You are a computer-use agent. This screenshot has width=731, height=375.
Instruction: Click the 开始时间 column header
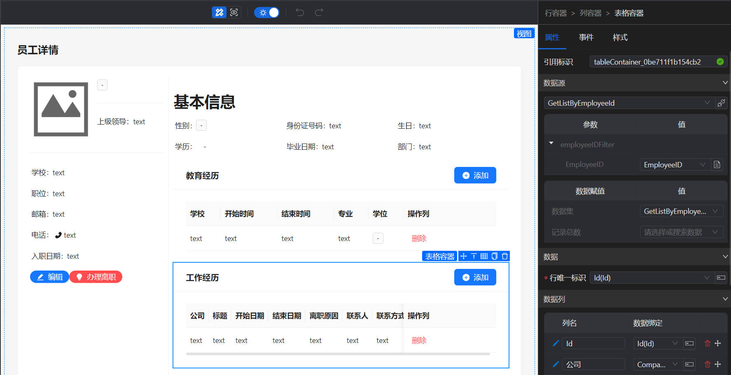coord(239,214)
